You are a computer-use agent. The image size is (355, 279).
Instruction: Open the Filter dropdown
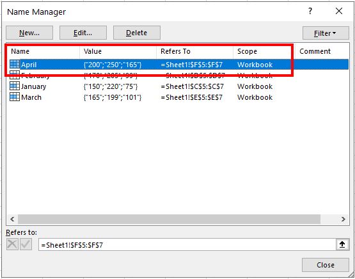pyautogui.click(x=326, y=33)
